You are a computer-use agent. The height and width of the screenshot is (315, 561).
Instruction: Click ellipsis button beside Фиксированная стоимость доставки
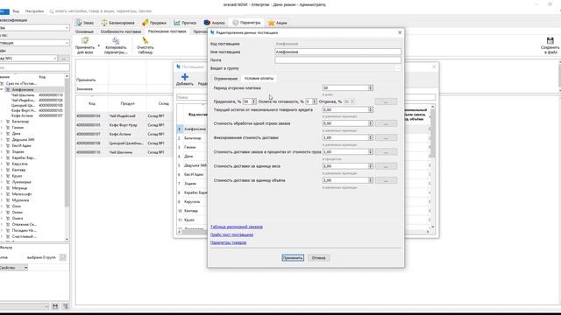[x=386, y=137]
